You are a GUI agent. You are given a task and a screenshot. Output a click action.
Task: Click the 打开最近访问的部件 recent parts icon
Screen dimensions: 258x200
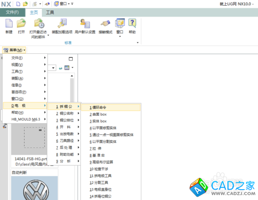(x=39, y=23)
